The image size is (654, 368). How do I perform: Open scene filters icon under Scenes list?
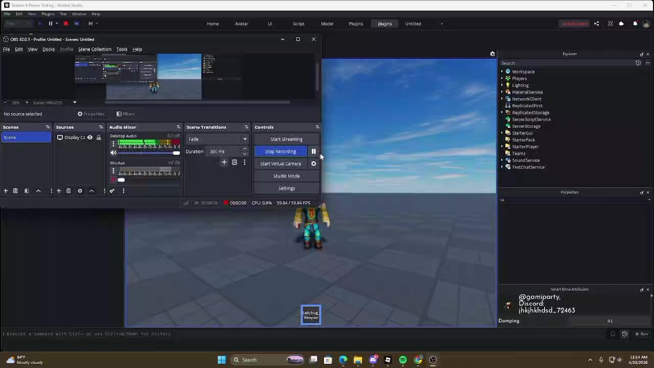click(x=27, y=191)
